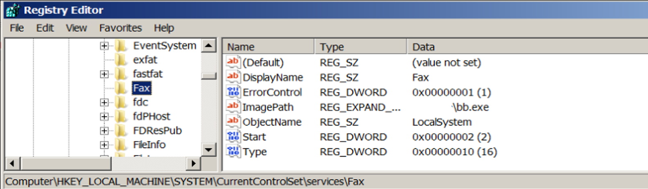The height and width of the screenshot is (189, 648).
Task: Click the tree horizontal scroll right arrow
Action: (x=193, y=164)
